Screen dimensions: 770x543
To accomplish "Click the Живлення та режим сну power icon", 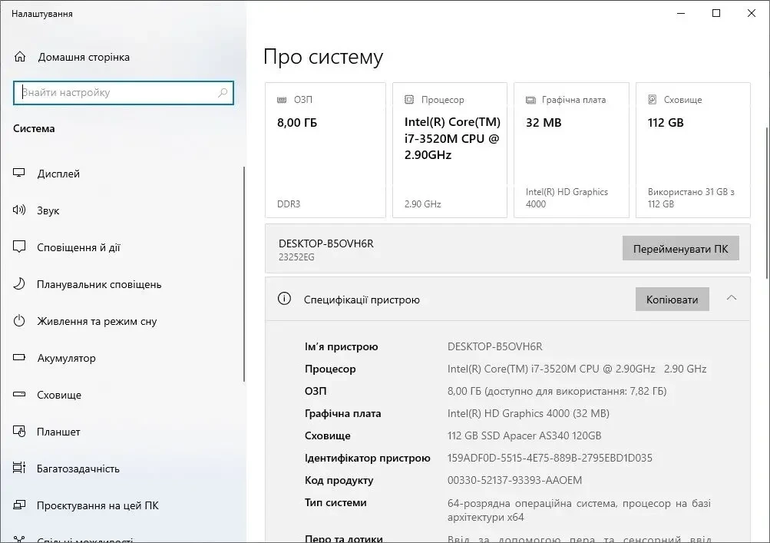I will [x=19, y=320].
